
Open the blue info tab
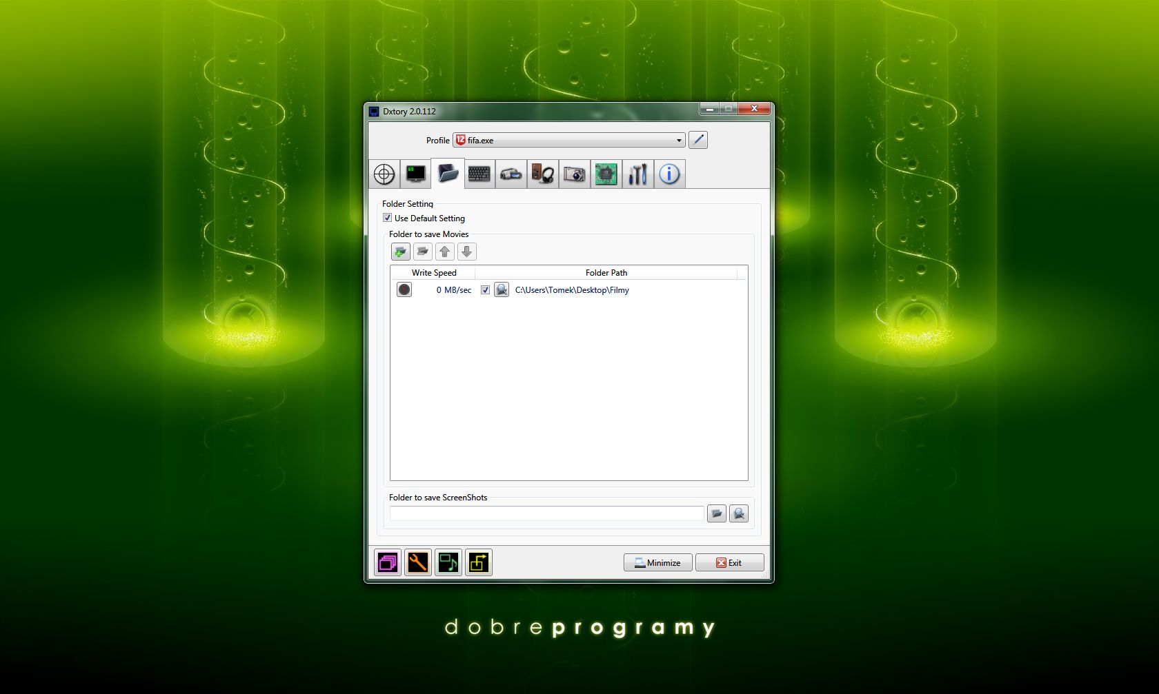[669, 174]
